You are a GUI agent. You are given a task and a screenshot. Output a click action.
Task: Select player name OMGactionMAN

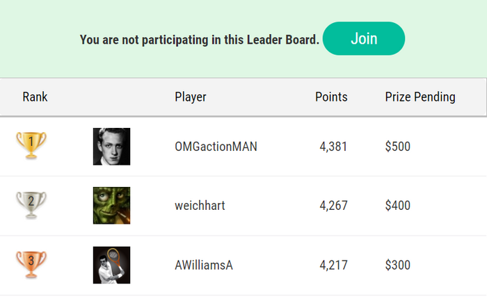pos(216,147)
